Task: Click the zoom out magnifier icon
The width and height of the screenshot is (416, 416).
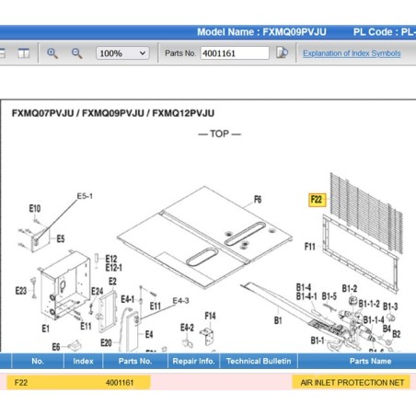Action: (x=76, y=53)
